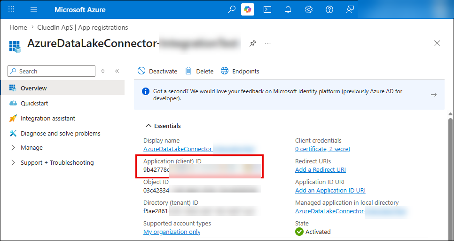The width and height of the screenshot is (454, 241).
Task: Click the Home breadcrumb
Action: tap(18, 28)
